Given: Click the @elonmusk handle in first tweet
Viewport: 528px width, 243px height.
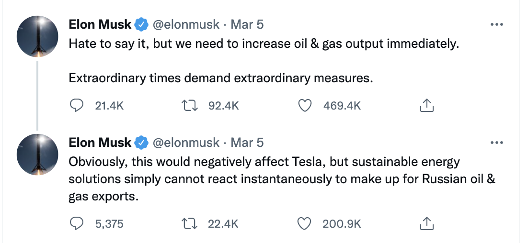Looking at the screenshot, I should 186,24.
